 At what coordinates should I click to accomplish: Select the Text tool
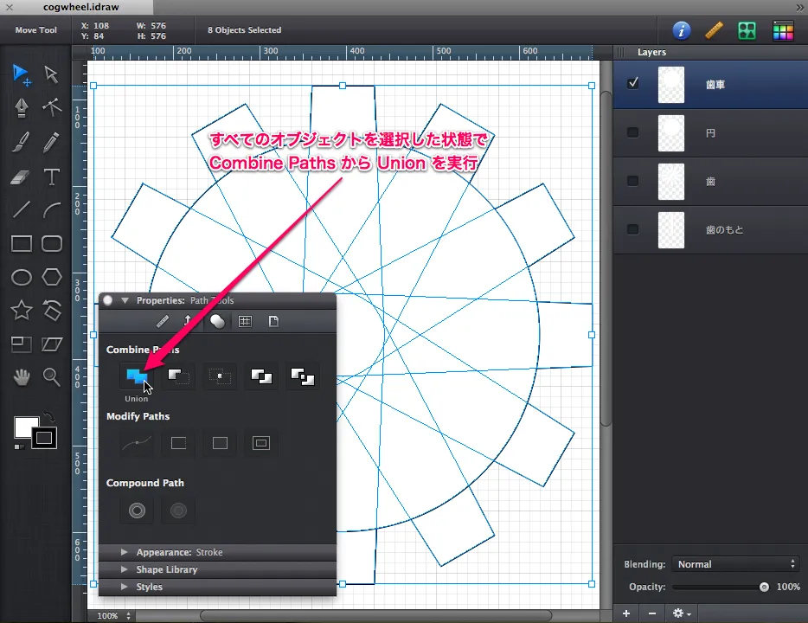[x=52, y=177]
